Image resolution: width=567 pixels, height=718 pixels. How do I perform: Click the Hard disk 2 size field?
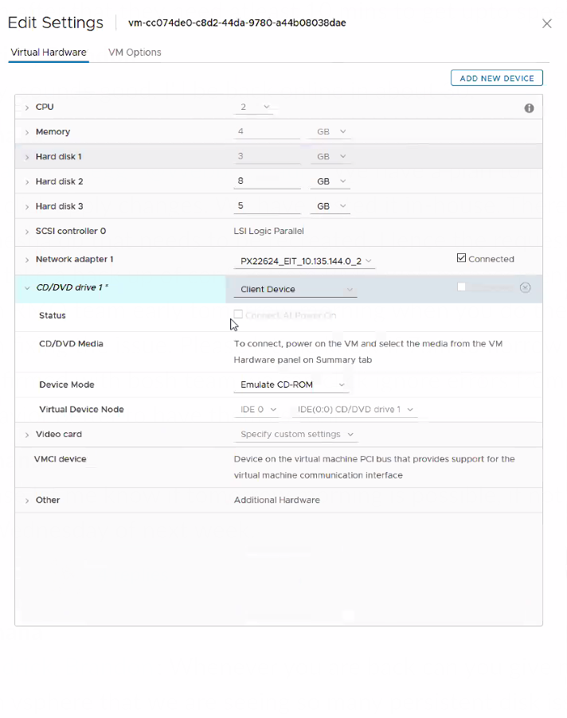267,181
